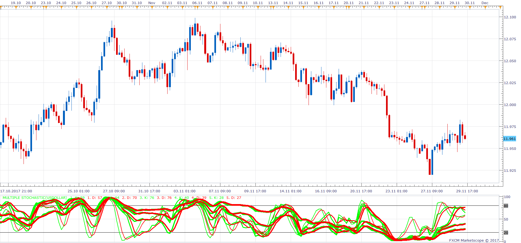521x243 pixels.
Task: Click the 14.11 01:00 time label
Action: pyautogui.click(x=290, y=191)
